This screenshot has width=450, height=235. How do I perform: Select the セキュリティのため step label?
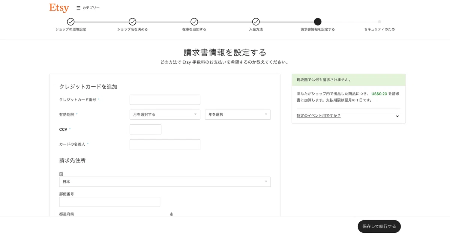click(x=379, y=29)
